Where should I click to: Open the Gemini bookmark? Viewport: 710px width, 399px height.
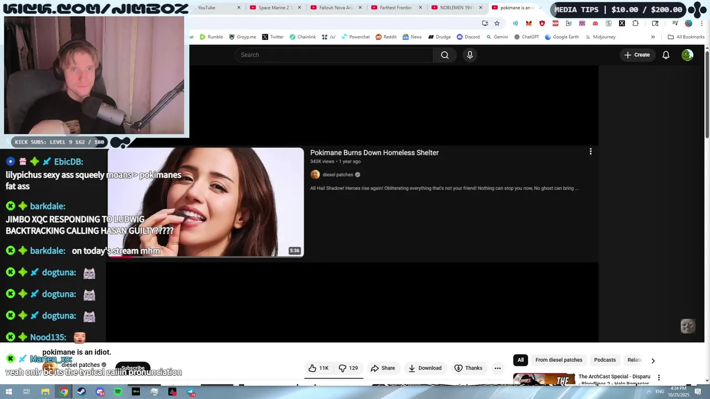(x=496, y=37)
